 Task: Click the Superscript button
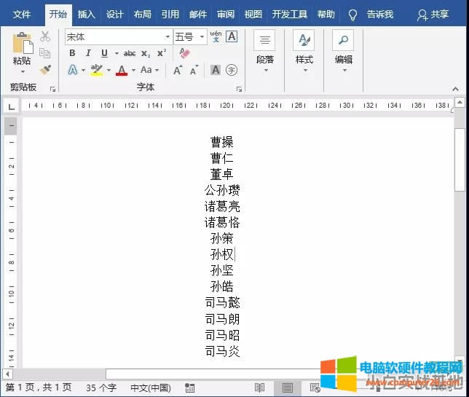(x=162, y=53)
